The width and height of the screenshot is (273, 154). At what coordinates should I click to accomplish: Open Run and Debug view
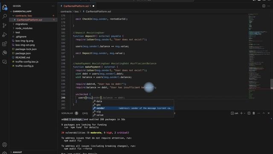[5, 35]
